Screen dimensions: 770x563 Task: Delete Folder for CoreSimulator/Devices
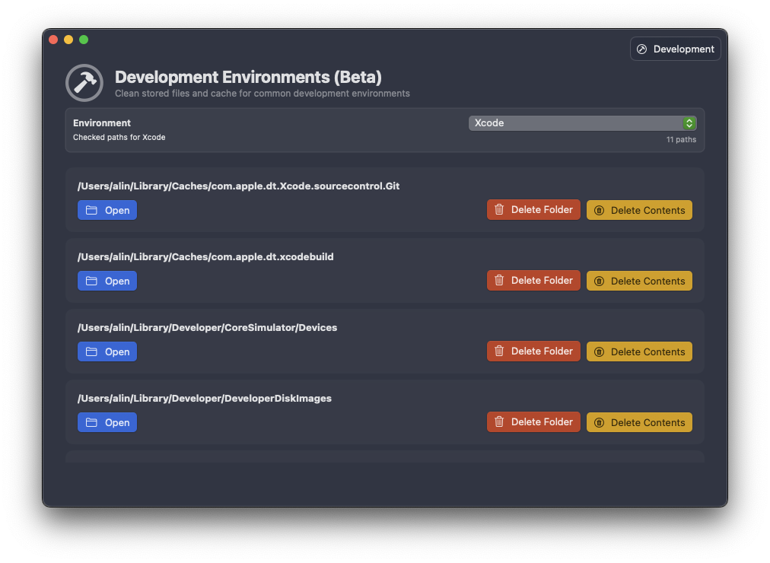coord(533,351)
